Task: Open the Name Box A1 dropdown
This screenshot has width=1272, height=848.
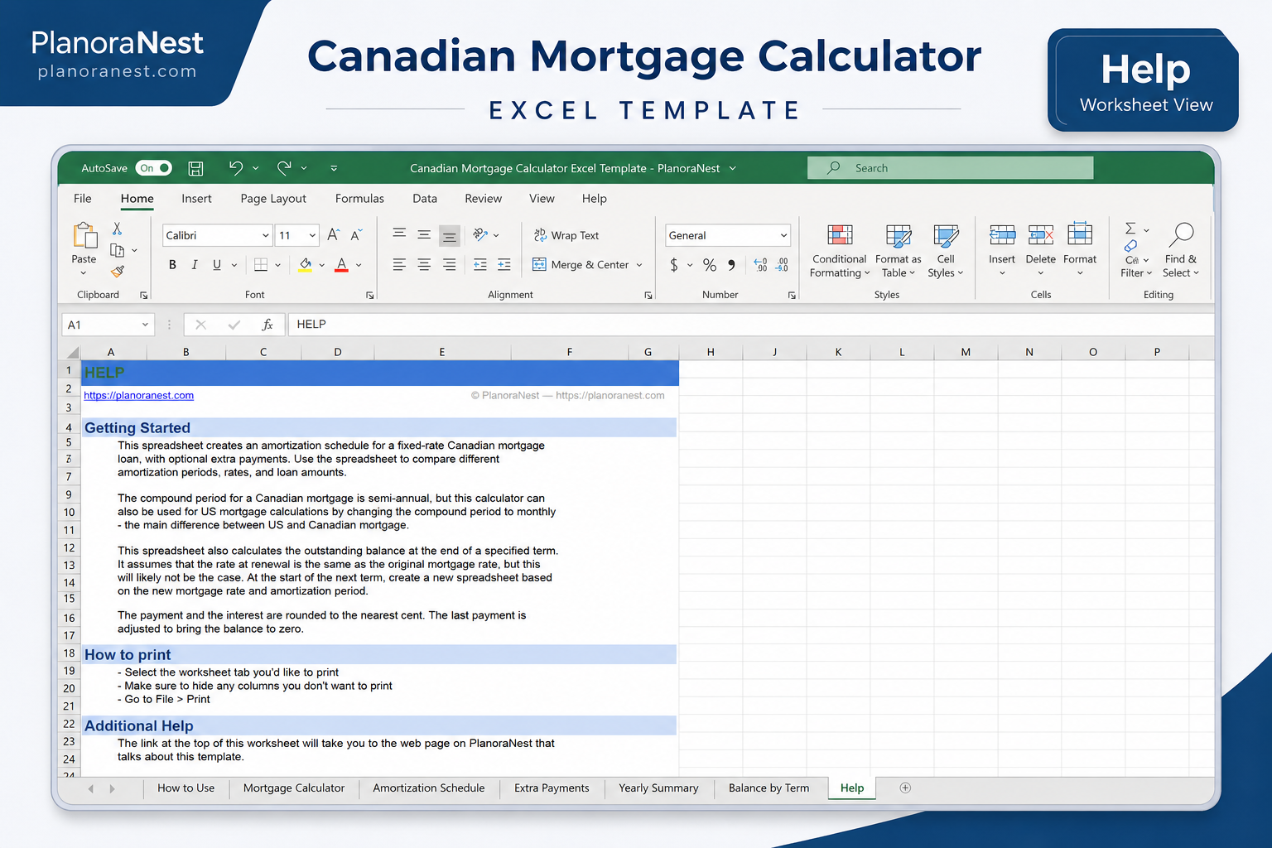Action: 145,325
